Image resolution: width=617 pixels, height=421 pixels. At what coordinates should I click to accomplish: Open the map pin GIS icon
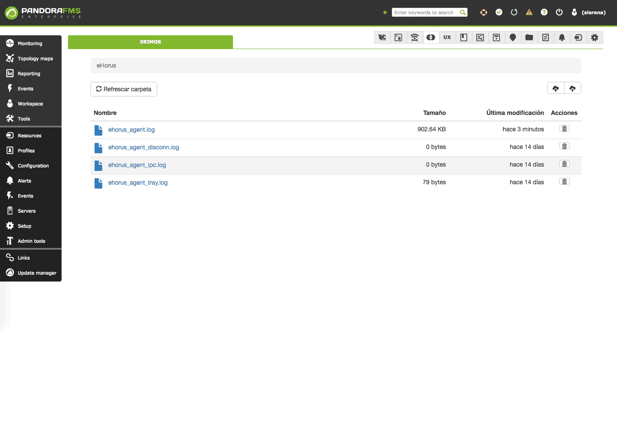coord(513,37)
